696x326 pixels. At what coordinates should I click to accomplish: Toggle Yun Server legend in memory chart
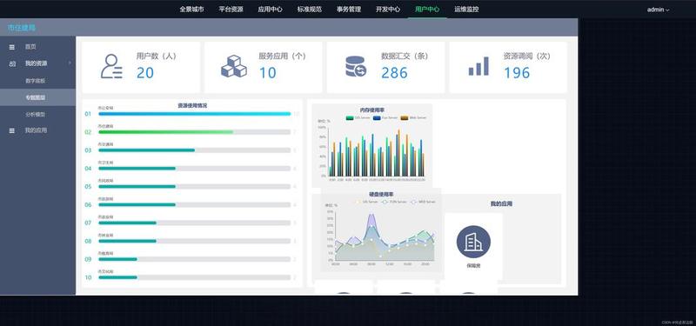click(x=385, y=118)
